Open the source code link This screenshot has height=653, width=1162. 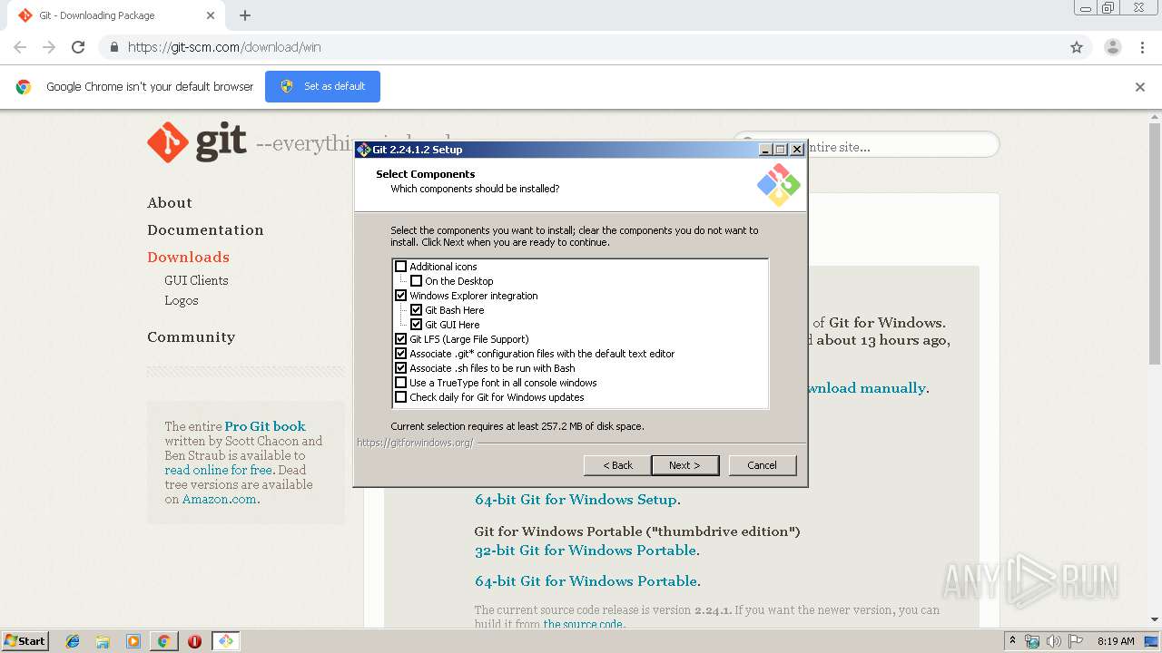583,624
